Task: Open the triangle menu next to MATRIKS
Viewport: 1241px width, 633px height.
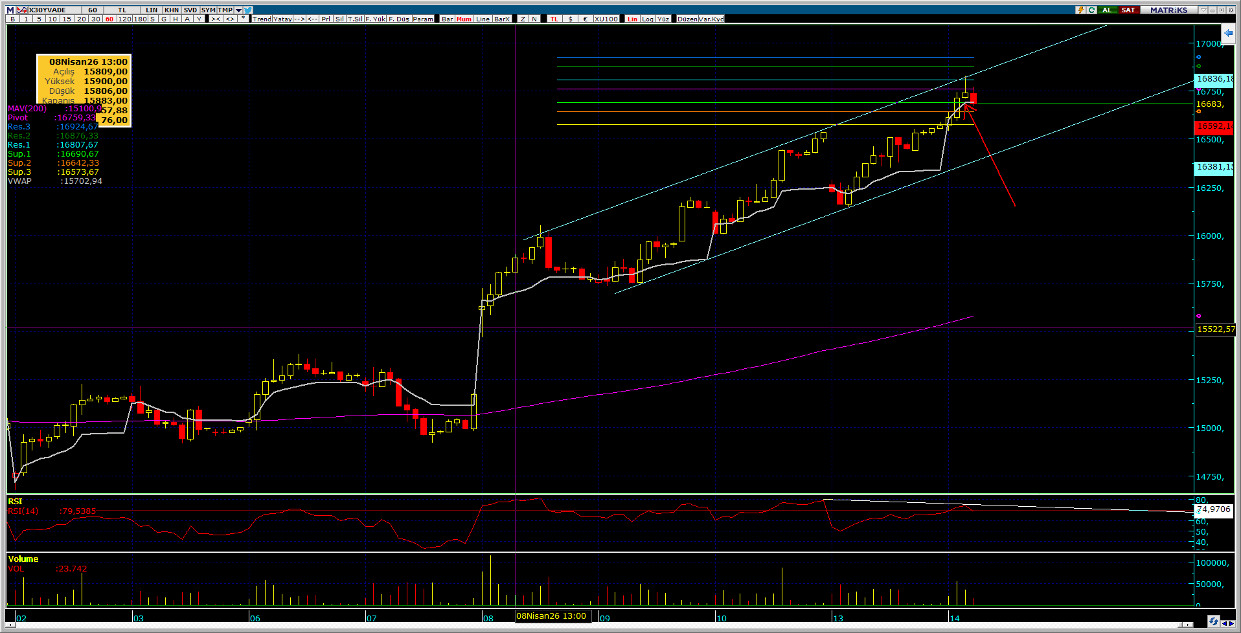Action: click(1203, 10)
